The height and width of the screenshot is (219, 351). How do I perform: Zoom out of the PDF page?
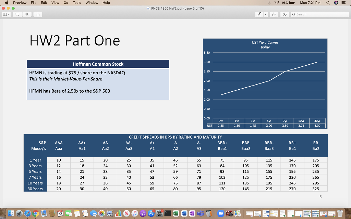coord(17,14)
